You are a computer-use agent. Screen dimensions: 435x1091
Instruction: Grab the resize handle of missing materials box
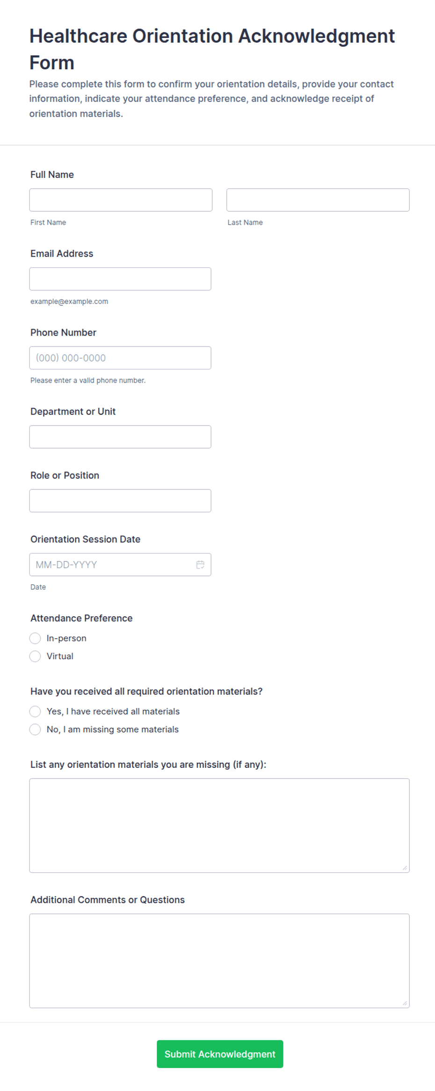tap(405, 868)
